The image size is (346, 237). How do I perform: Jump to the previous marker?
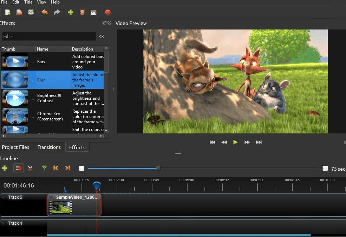point(56,168)
